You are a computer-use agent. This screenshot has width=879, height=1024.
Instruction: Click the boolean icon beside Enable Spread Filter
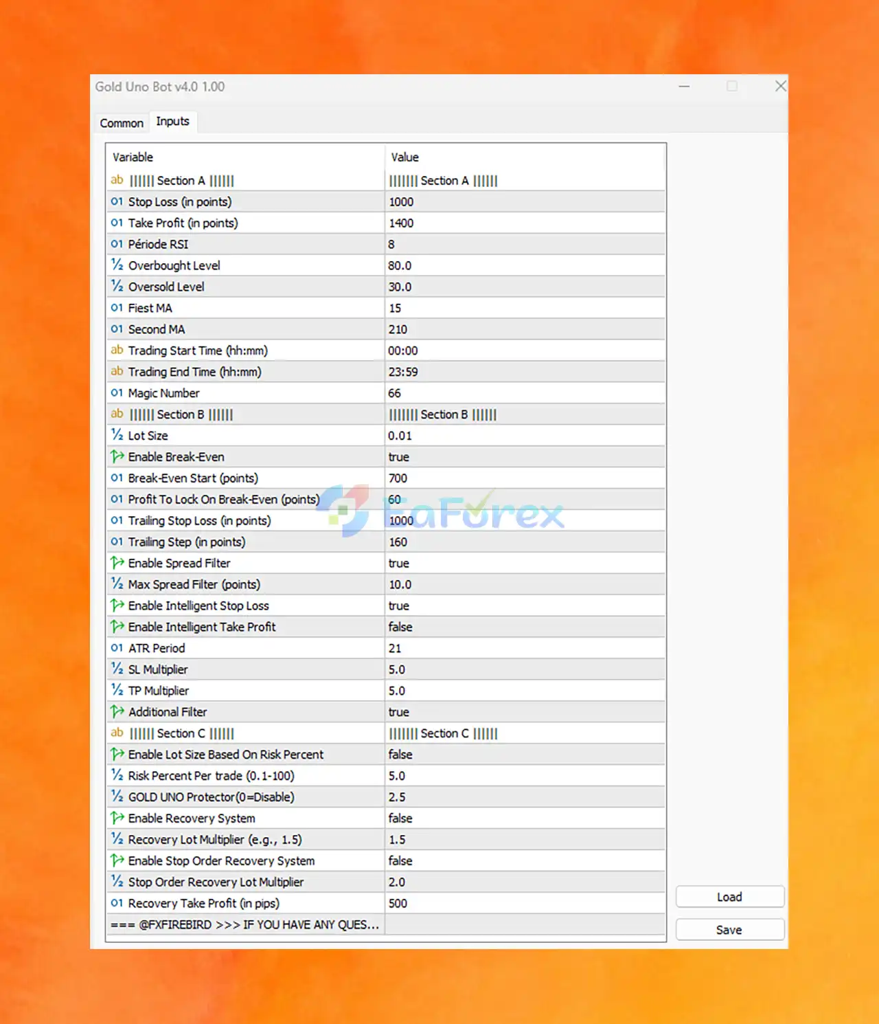point(117,563)
